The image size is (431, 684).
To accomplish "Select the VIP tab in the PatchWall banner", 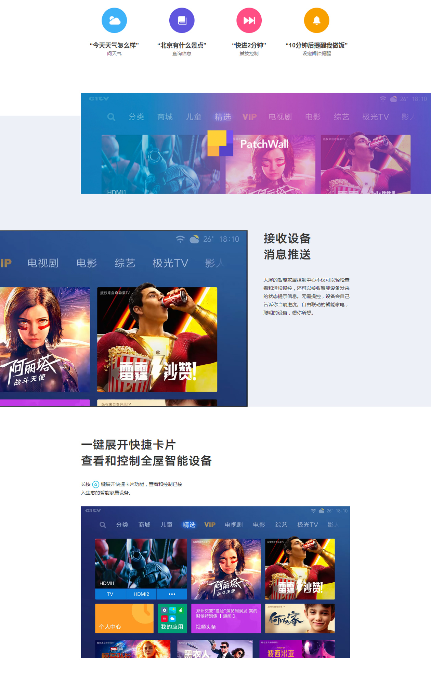I will click(x=249, y=117).
